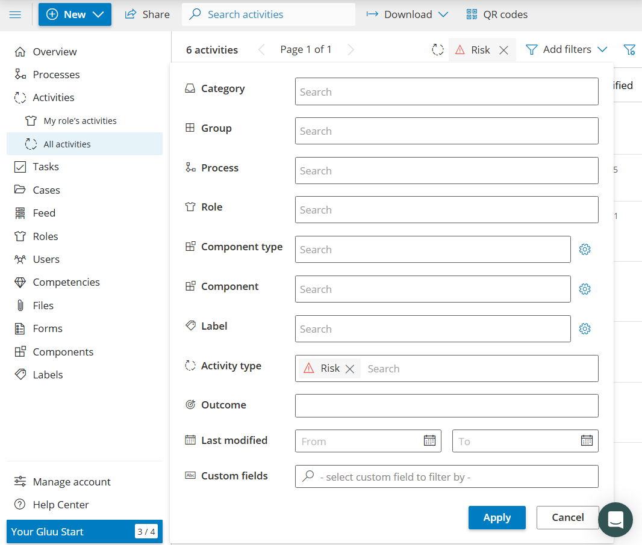This screenshot has height=545, width=642.
Task: Open the chat support bubble
Action: pos(616,519)
